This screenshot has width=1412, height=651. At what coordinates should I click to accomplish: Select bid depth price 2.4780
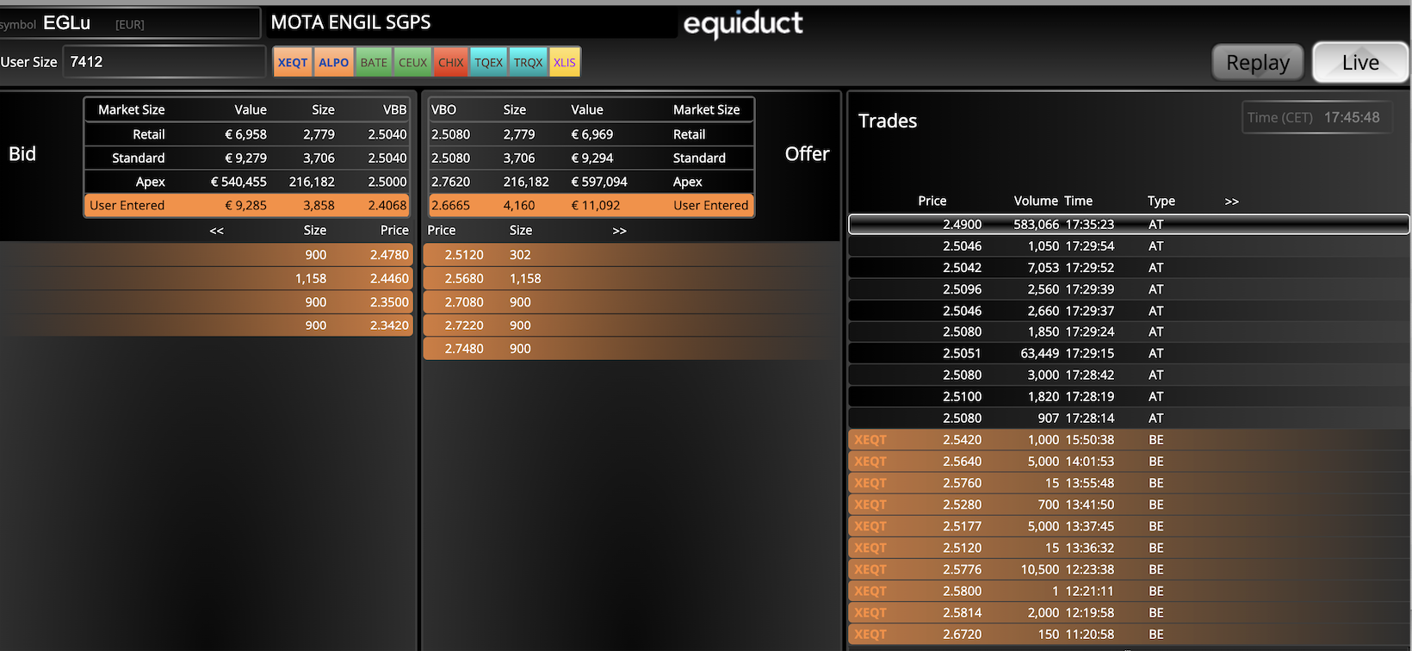[x=389, y=255]
